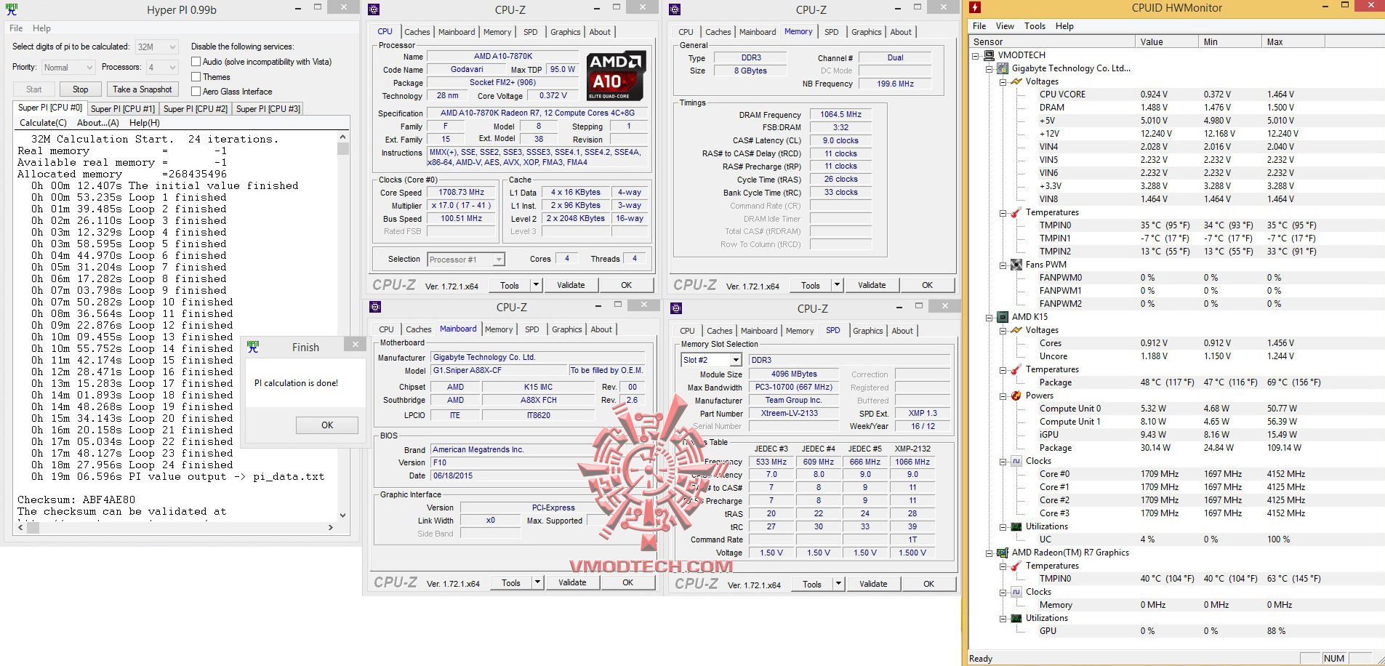The width and height of the screenshot is (1385, 666).
Task: Click Clocks waveform icon under AMD K15
Action: point(1016,461)
